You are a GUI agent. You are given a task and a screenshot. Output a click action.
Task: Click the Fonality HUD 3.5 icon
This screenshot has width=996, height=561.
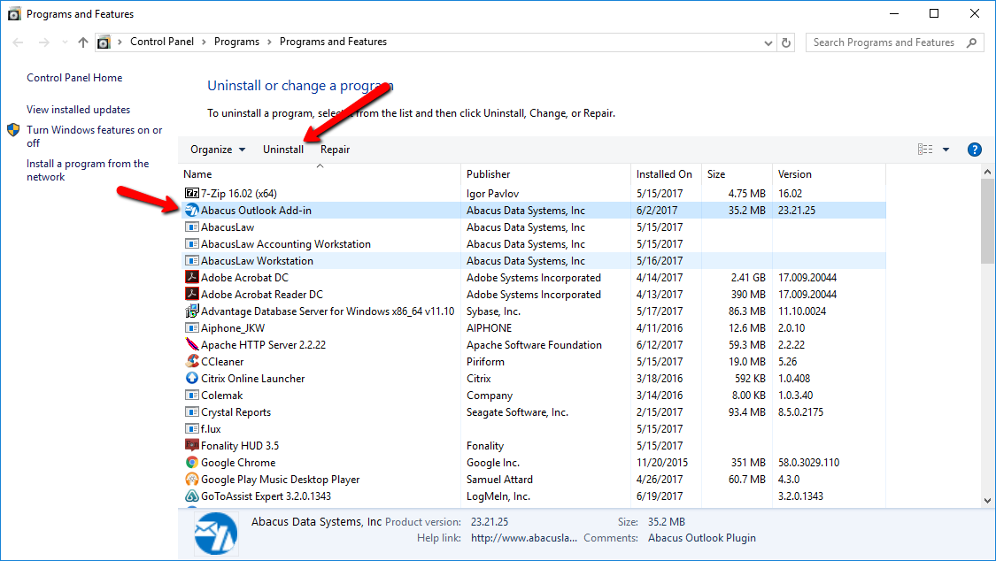[x=192, y=445]
